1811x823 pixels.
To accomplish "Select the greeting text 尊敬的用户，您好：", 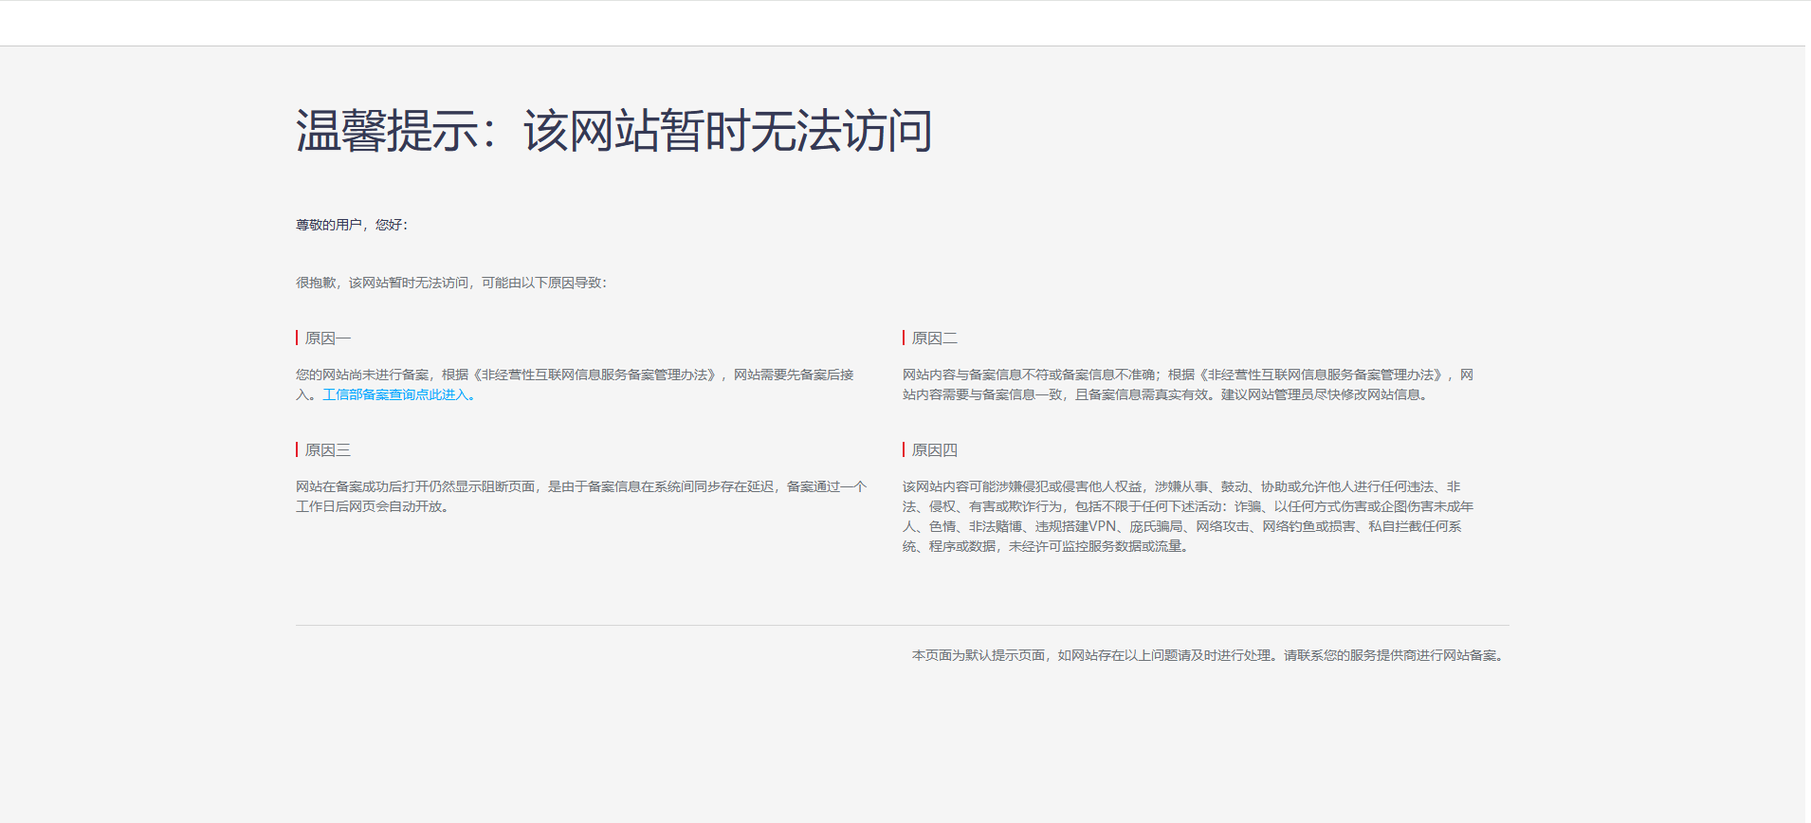I will pyautogui.click(x=352, y=225).
